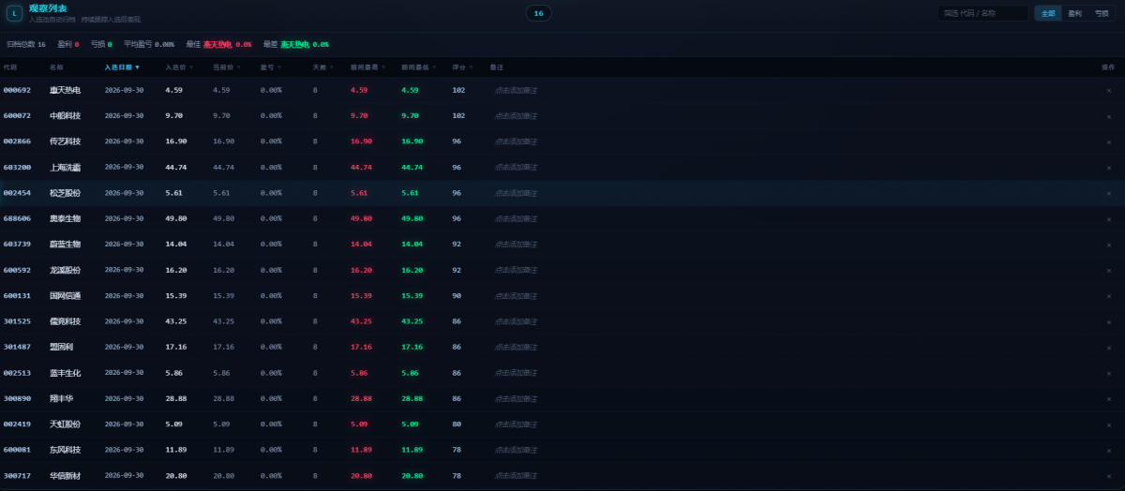
Task: Show all entries with the 全部 filter
Action: click(1048, 13)
